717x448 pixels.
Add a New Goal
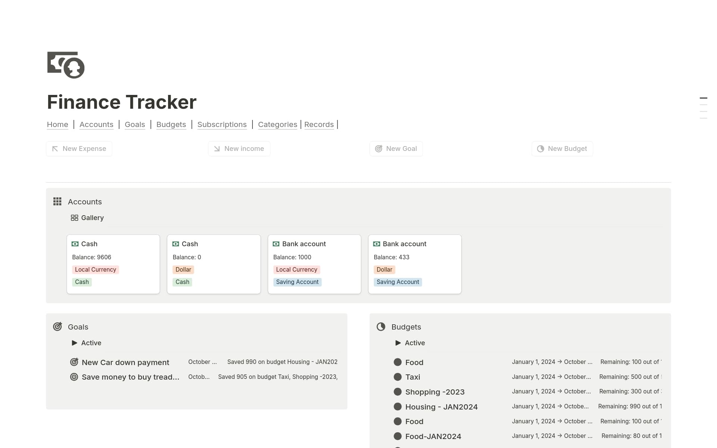[x=396, y=149]
